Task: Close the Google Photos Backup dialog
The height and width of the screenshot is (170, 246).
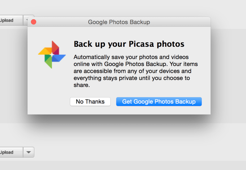Action: (x=34, y=22)
